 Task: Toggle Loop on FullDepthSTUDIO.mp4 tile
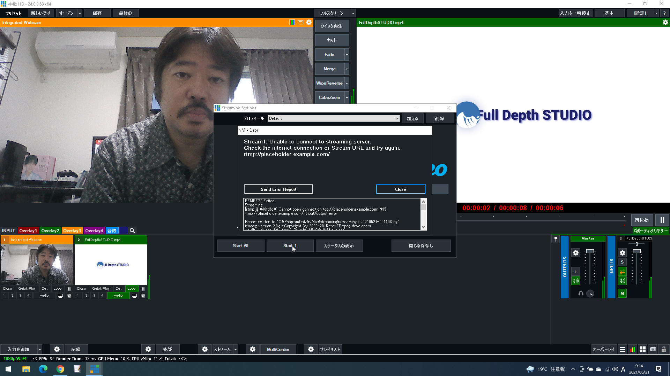(x=132, y=289)
